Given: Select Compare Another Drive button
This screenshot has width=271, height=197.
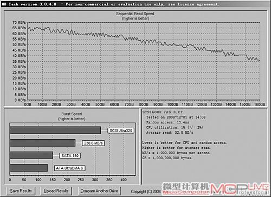Looking at the screenshot, I should 99,191.
